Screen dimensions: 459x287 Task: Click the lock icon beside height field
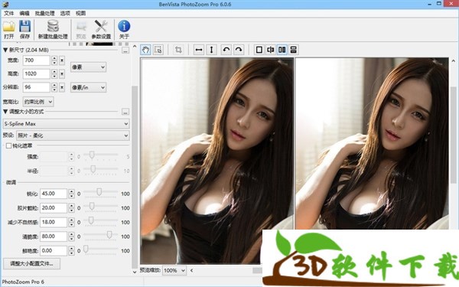pyautogui.click(x=62, y=74)
